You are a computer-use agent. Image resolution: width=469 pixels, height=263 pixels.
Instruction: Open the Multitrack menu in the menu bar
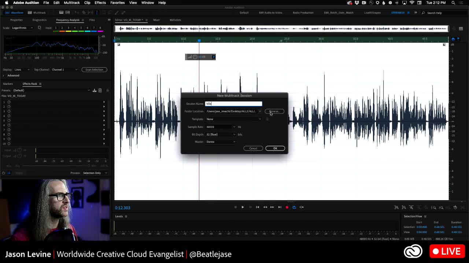pyautogui.click(x=72, y=3)
